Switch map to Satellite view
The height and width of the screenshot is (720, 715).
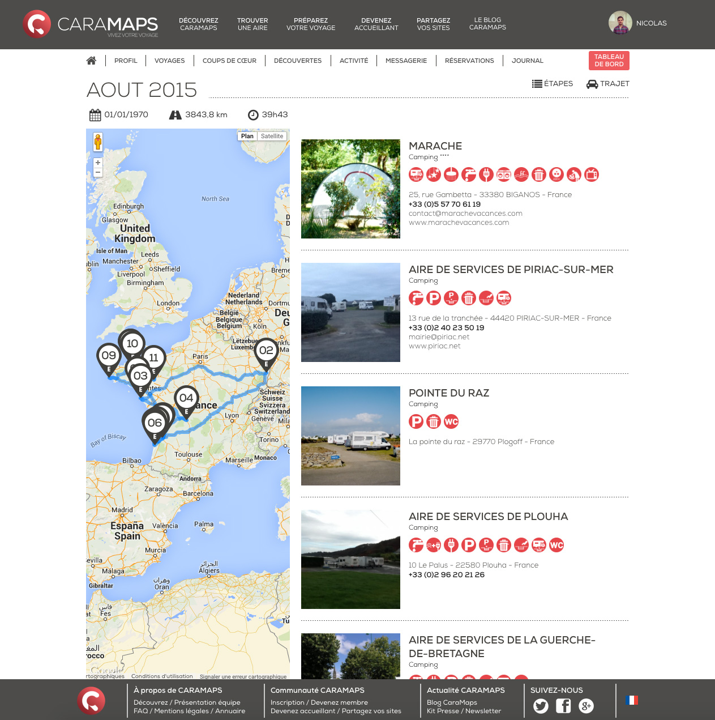click(x=272, y=136)
